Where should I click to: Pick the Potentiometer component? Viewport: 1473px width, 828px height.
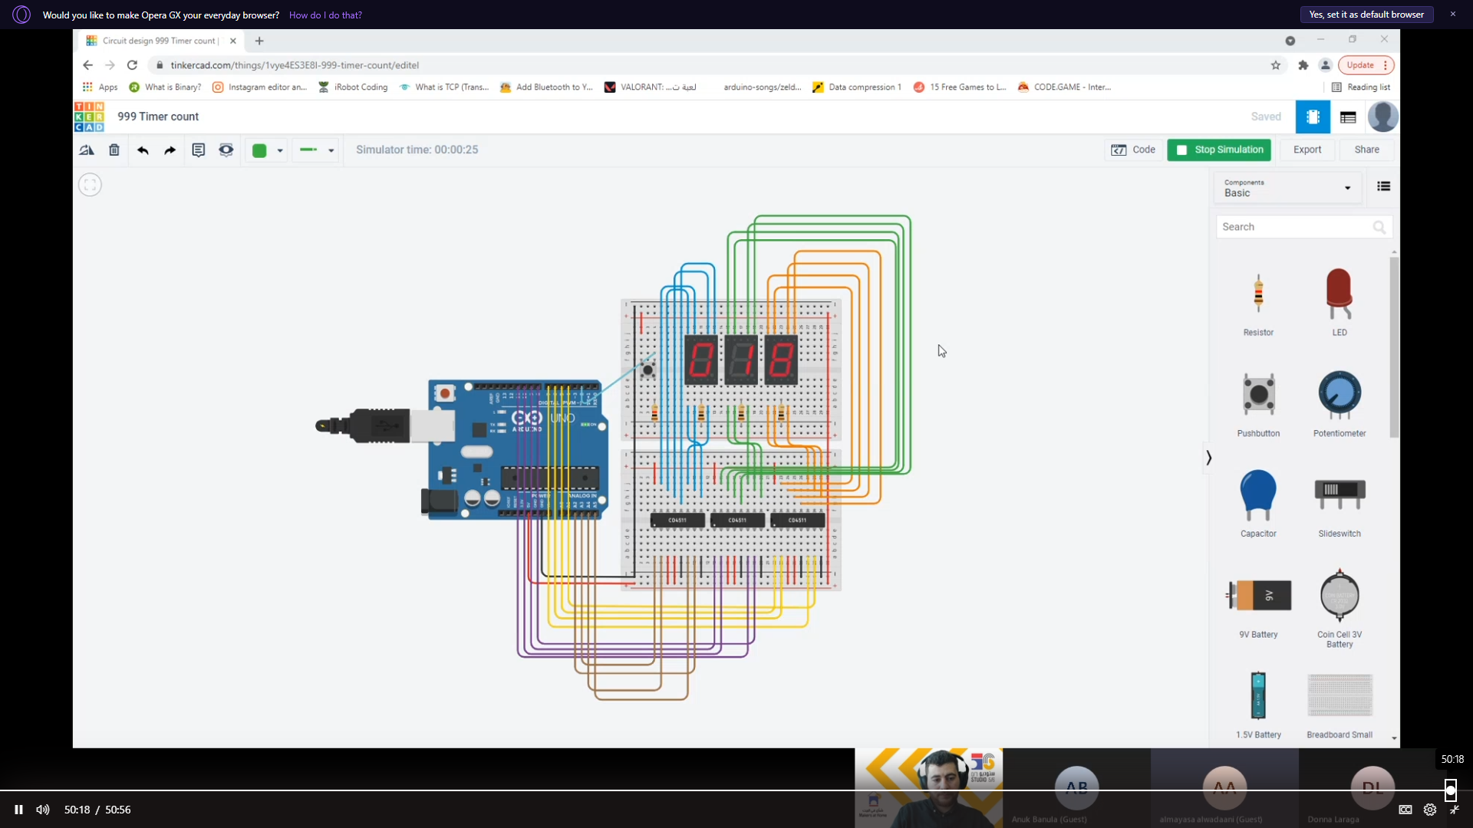tap(1340, 404)
